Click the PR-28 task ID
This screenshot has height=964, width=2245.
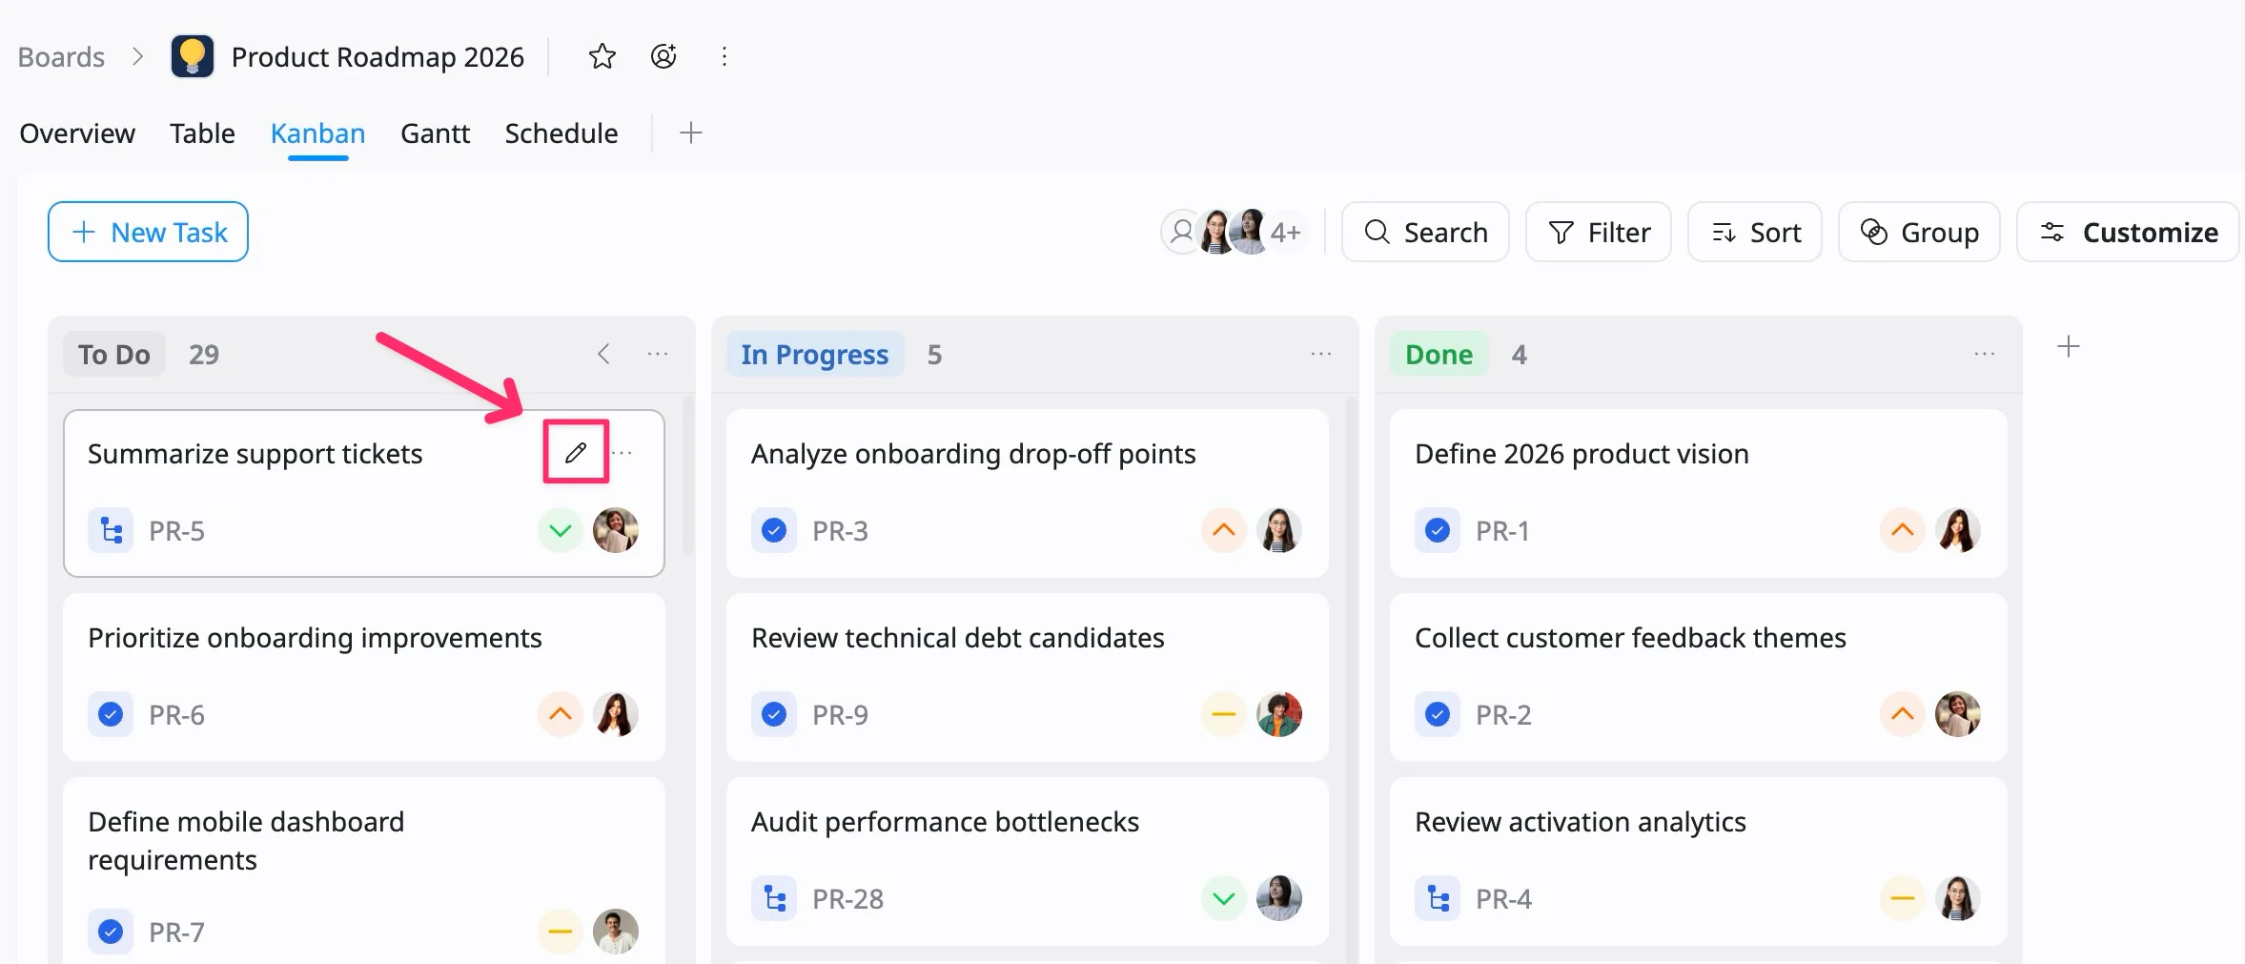[847, 899]
